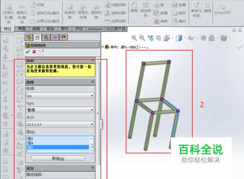244x179 pixels.
Task: Confirm structural member with green checkmark
Action: (x=27, y=52)
